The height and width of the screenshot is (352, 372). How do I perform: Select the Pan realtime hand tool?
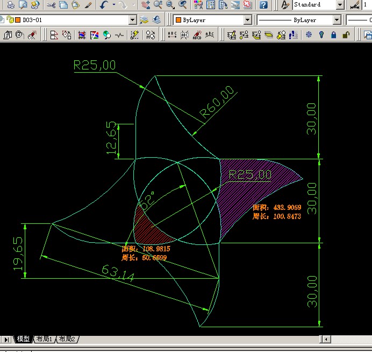[x=146, y=5]
